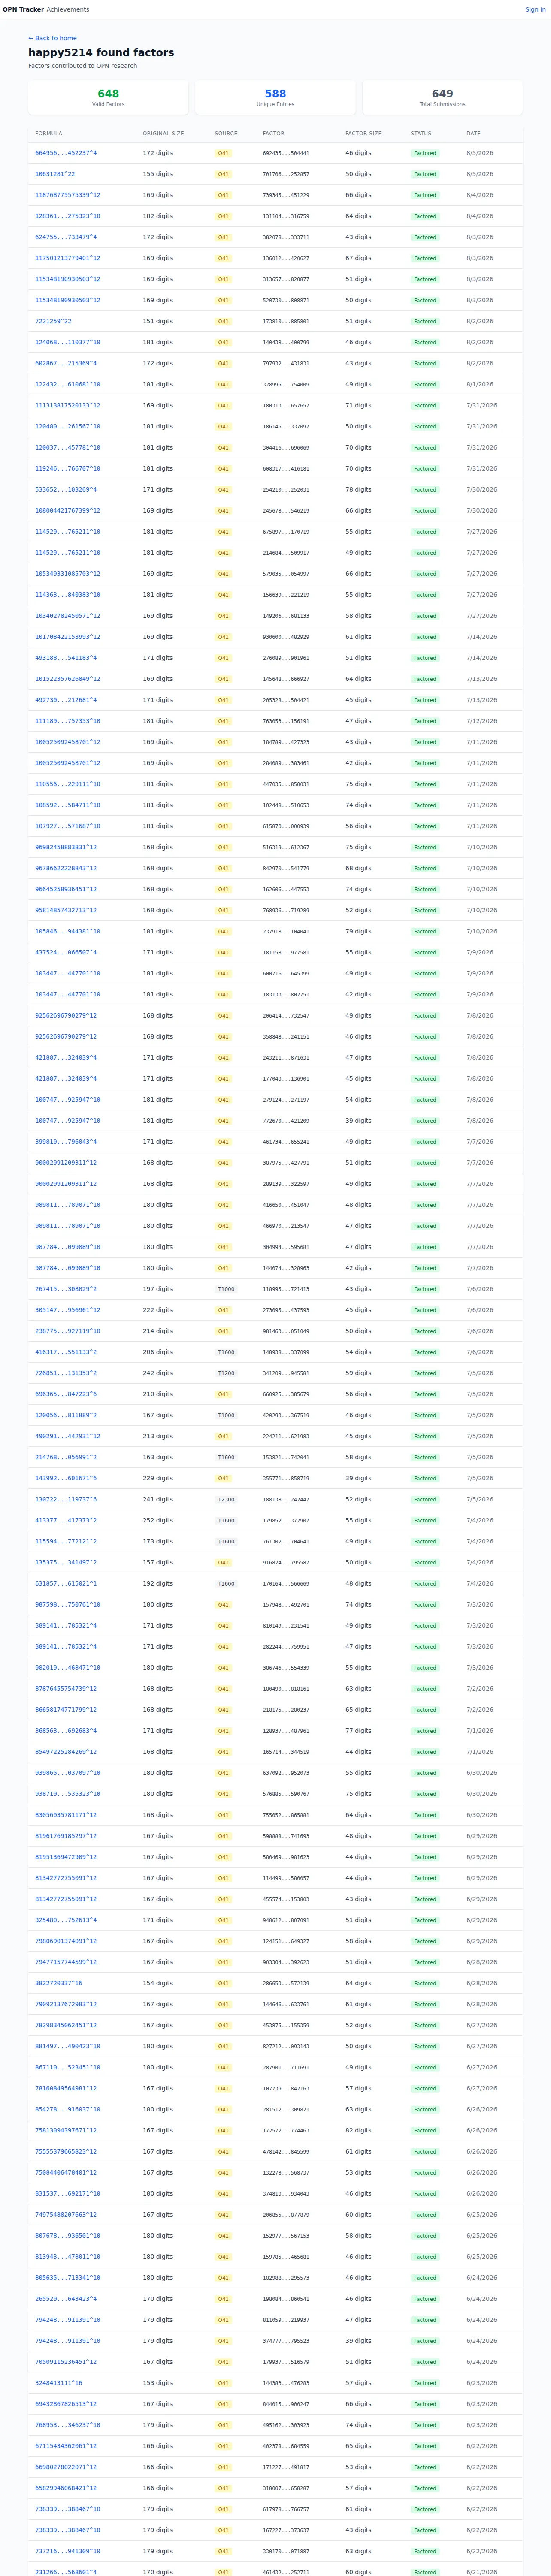Viewport: 551px width, 2576px height.
Task: Click the Sign in link
Action: coord(535,10)
